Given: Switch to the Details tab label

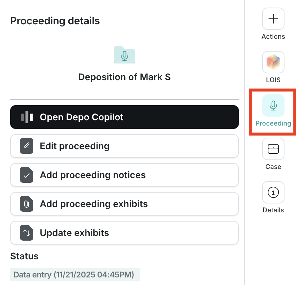Looking at the screenshot, I should pyautogui.click(x=273, y=210).
